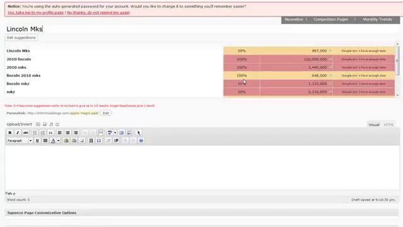The width and height of the screenshot is (403, 227).
Task: Click Paste from Word icon
Action: (74, 141)
